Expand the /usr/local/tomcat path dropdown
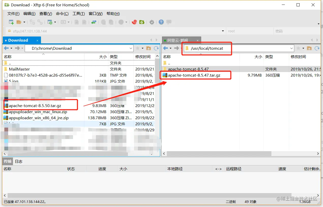 point(292,48)
